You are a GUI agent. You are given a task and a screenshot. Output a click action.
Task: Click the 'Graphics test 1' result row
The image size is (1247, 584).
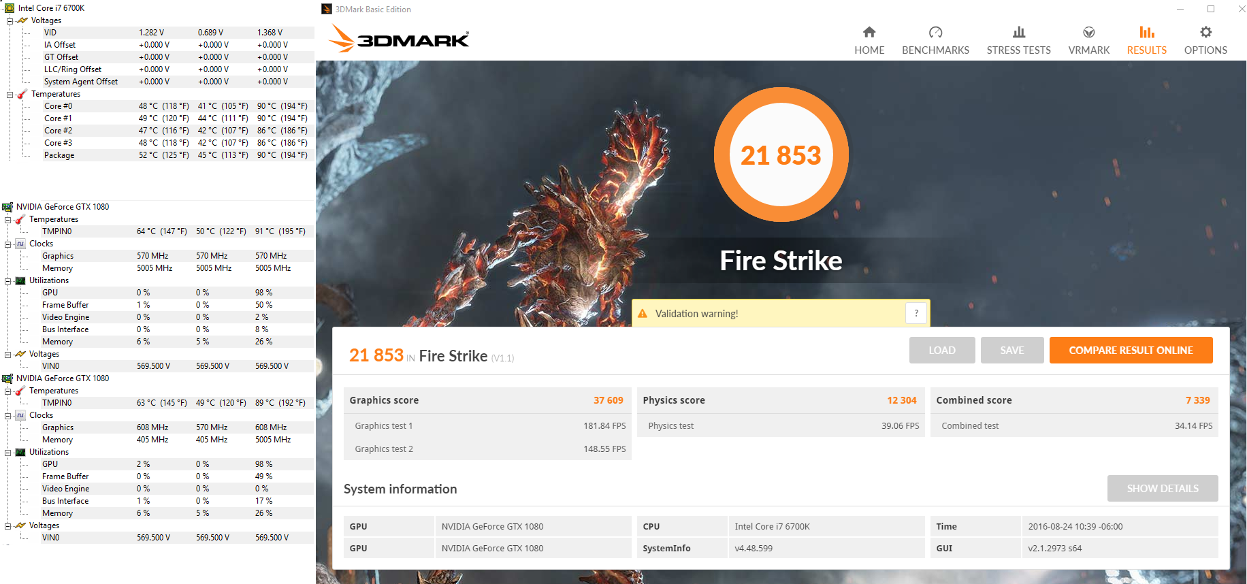point(487,425)
